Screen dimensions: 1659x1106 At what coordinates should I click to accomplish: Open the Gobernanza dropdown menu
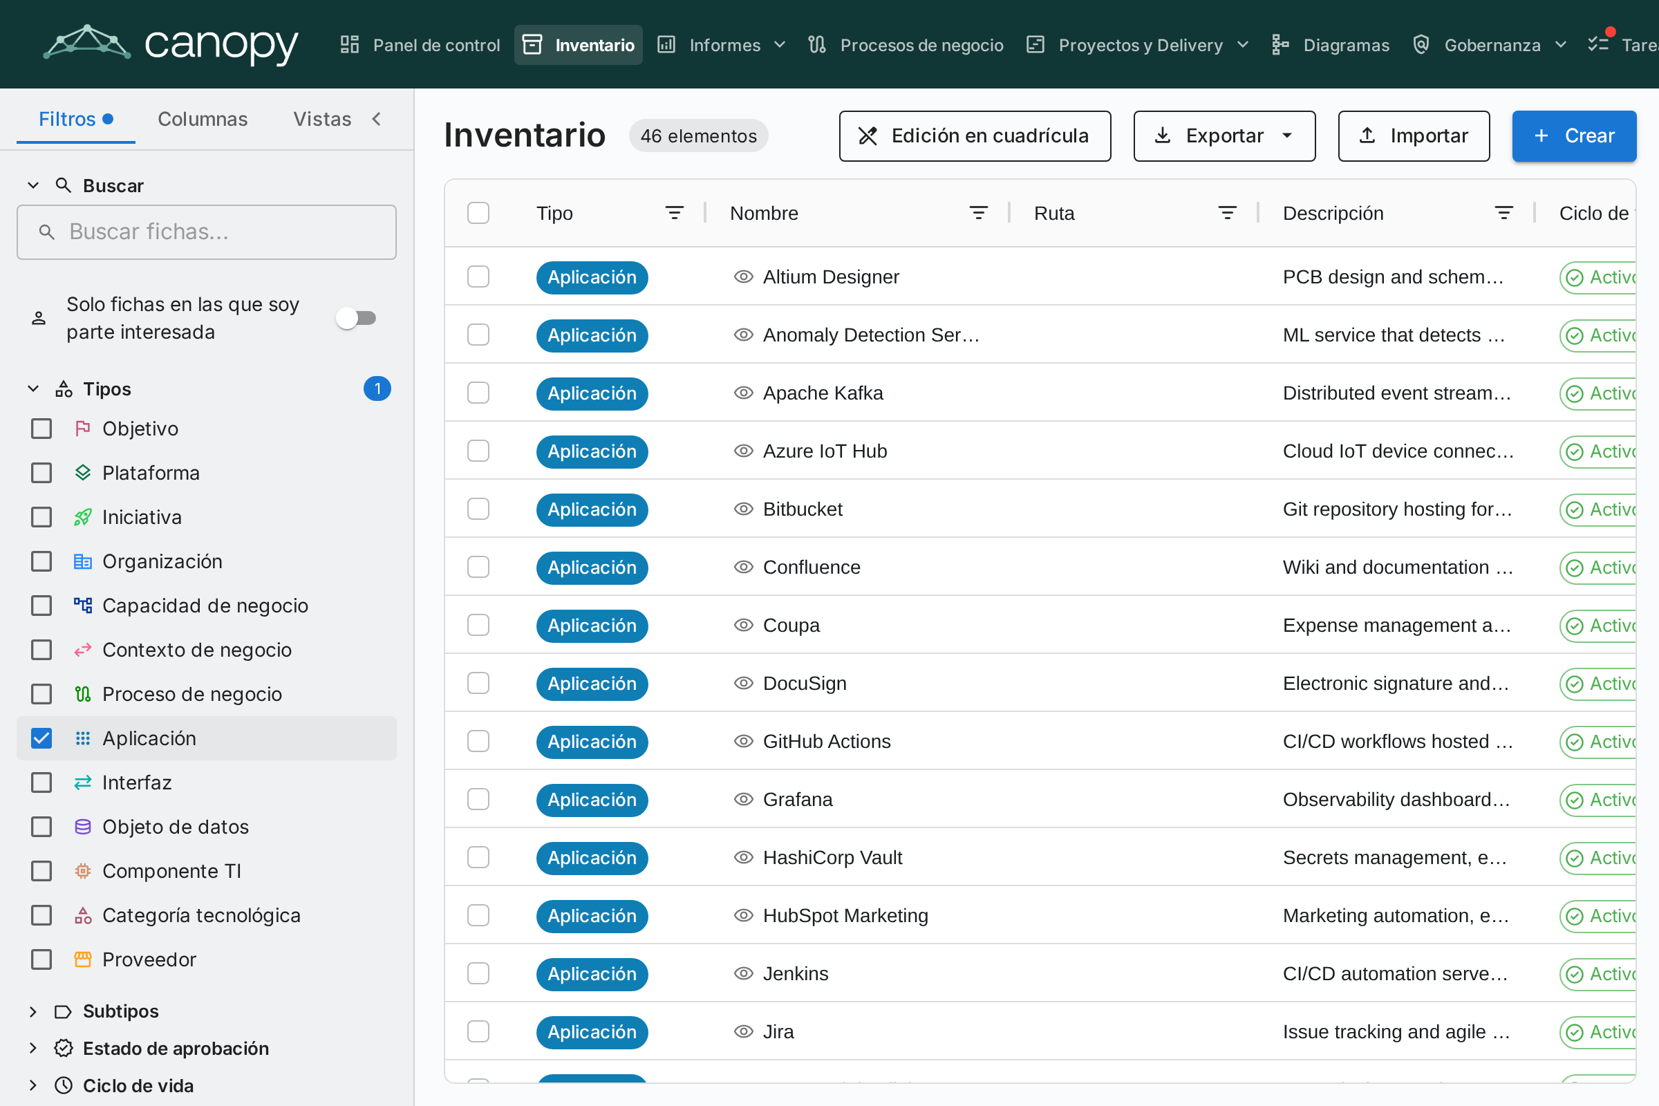(x=1490, y=45)
